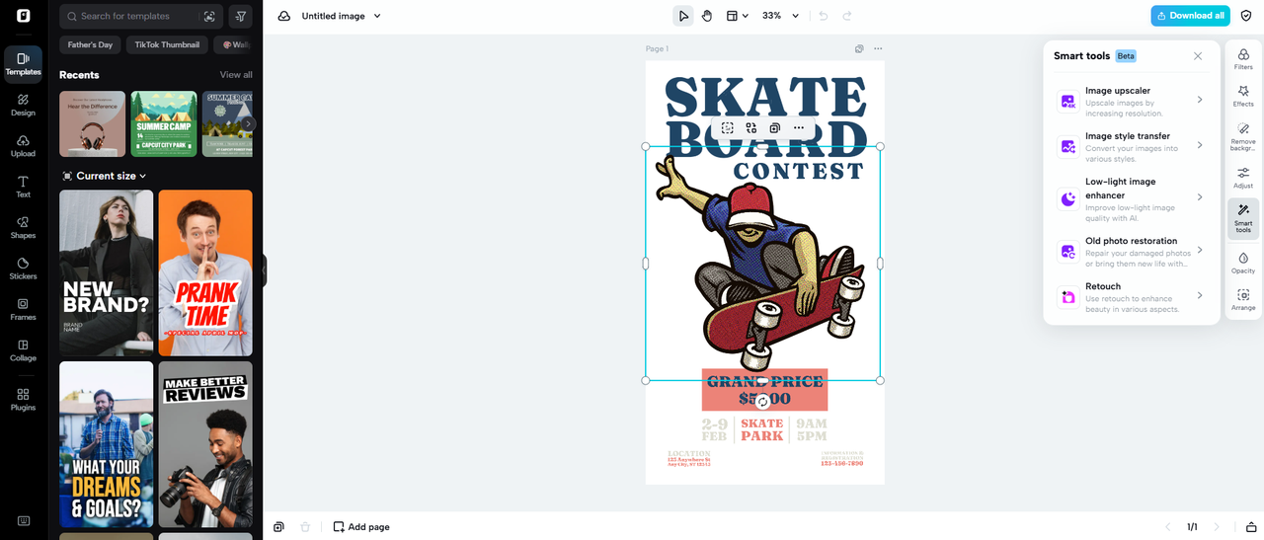This screenshot has height=540, width=1264.
Task: Open keyboard shortcuts icon at sidebar bottom
Action: pos(23,521)
